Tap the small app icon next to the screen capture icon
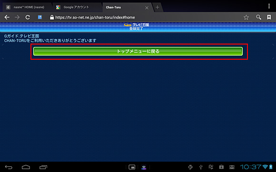Screen dimensions: 276x172 click(x=144, y=167)
